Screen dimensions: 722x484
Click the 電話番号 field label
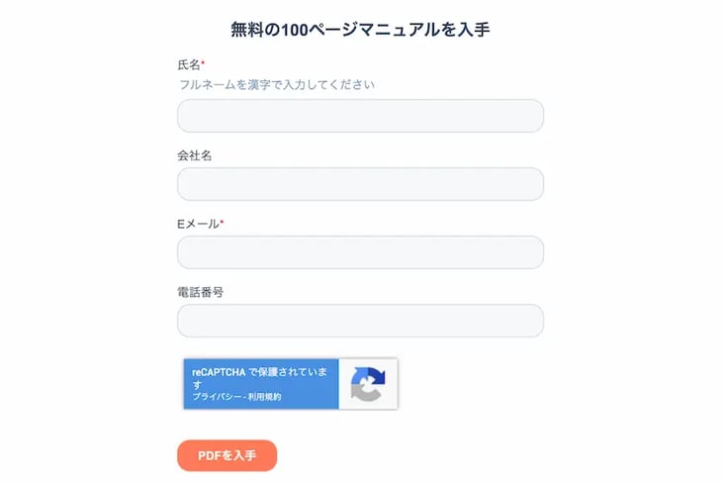click(200, 293)
